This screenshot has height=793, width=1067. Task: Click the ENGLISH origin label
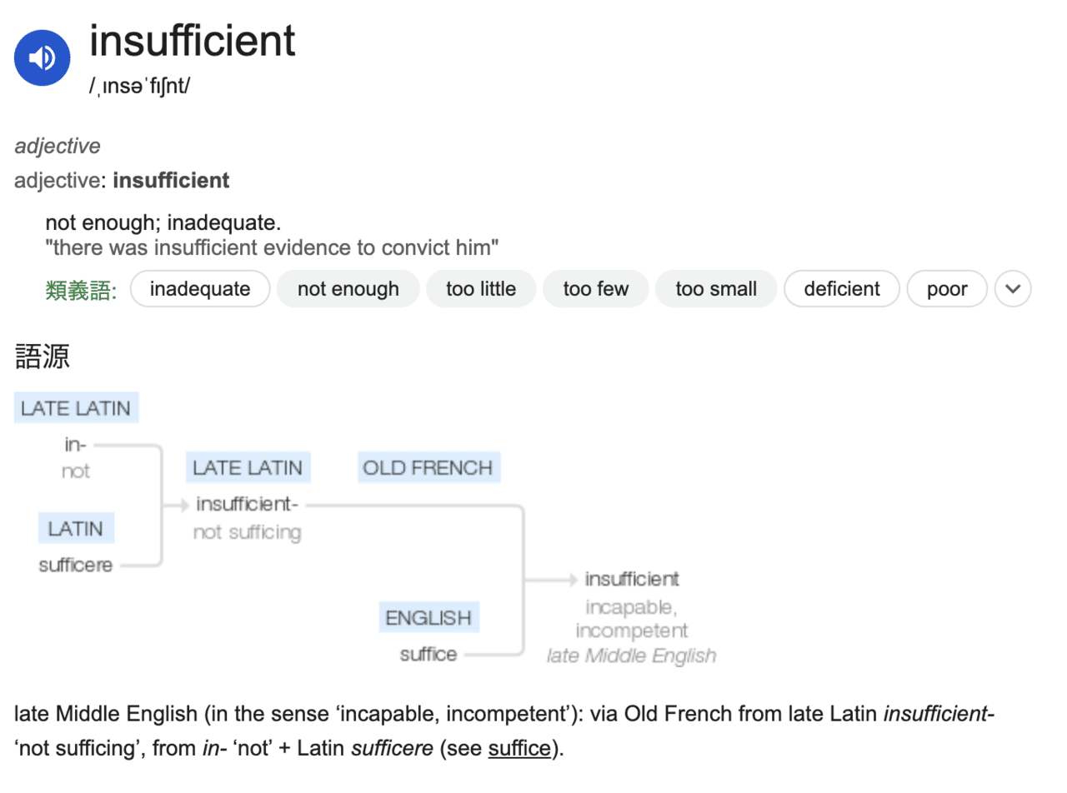(x=428, y=618)
